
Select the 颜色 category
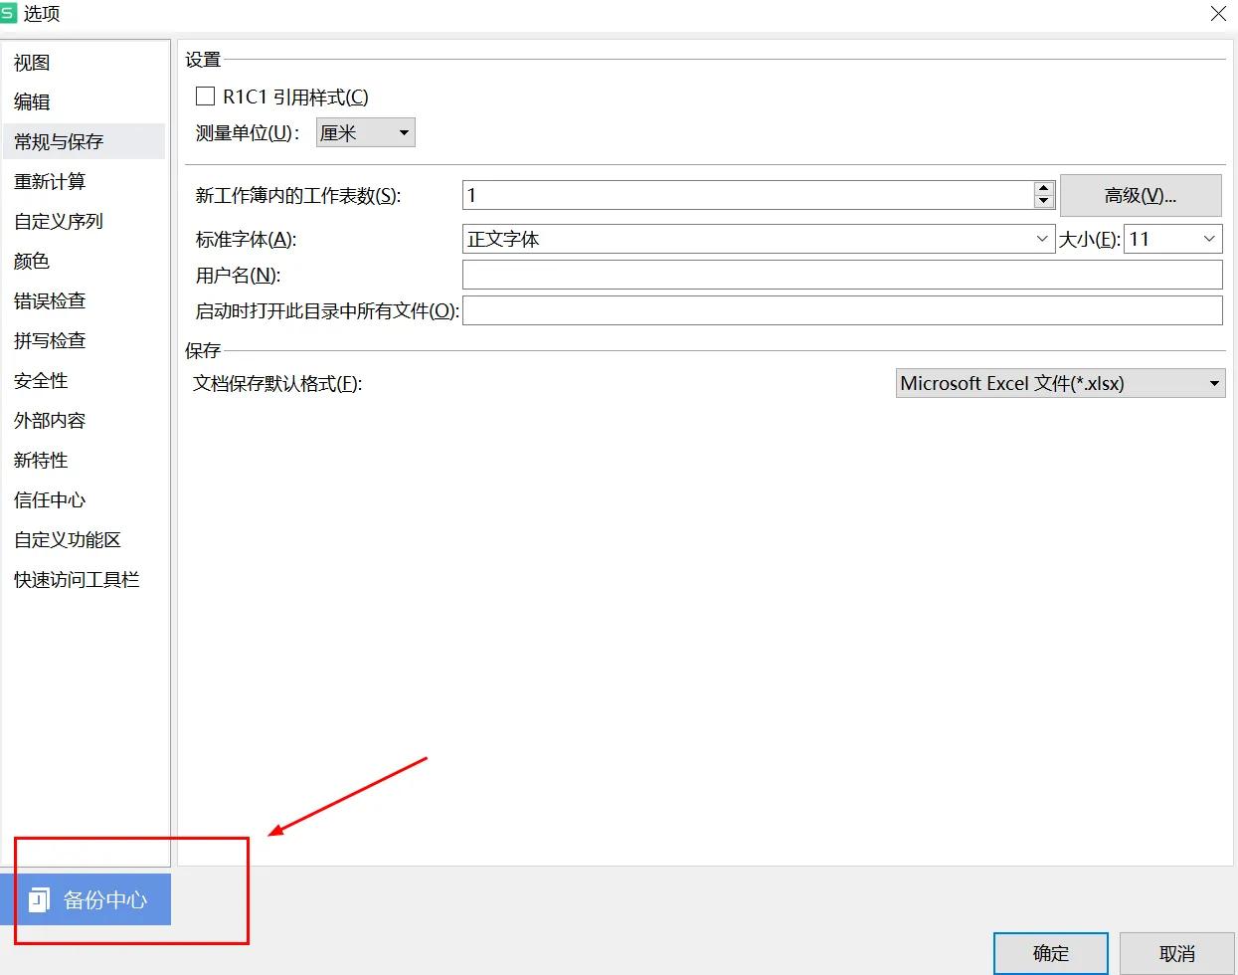click(85, 261)
